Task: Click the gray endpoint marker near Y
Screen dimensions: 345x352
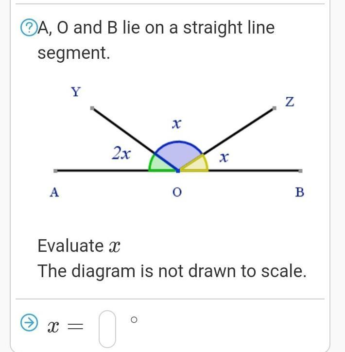Action: pyautogui.click(x=92, y=108)
